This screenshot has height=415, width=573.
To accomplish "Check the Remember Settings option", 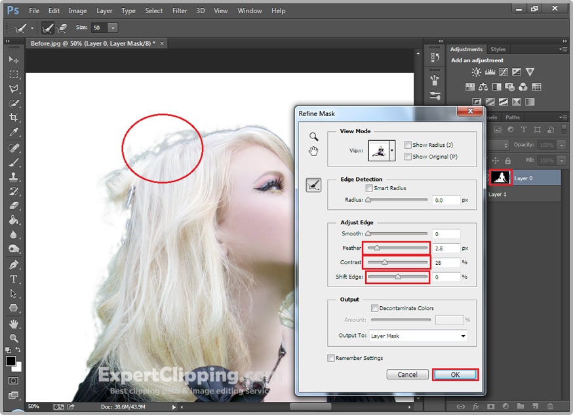I will coord(331,358).
